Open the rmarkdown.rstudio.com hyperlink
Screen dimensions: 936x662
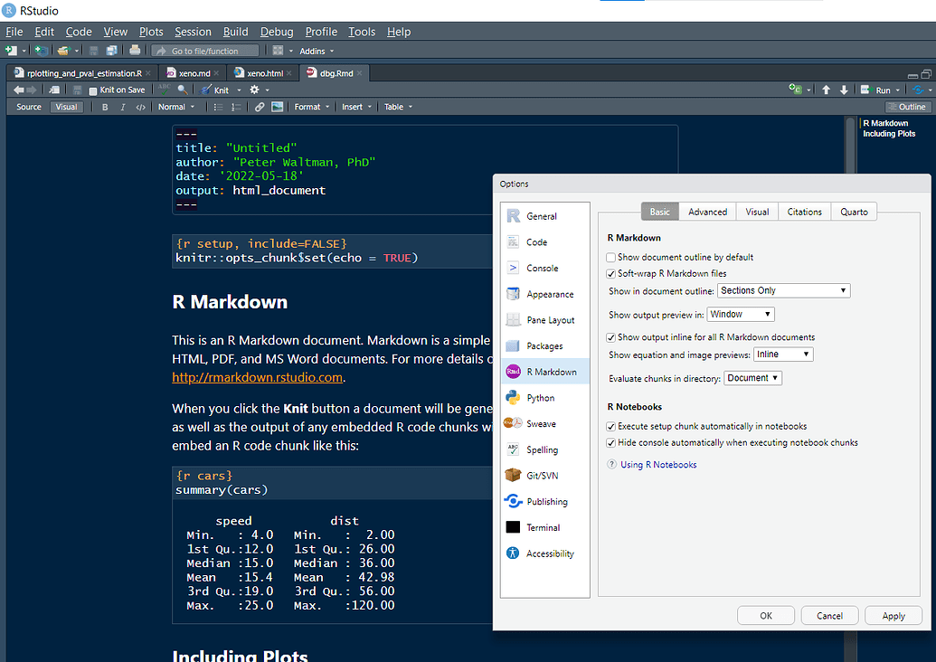coord(257,377)
